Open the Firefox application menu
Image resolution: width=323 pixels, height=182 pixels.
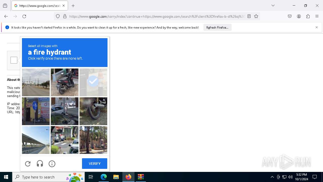coord(317,16)
